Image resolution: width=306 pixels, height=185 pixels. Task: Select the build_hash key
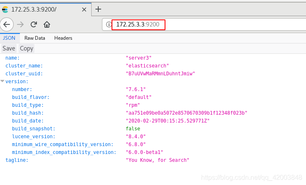point(28,113)
